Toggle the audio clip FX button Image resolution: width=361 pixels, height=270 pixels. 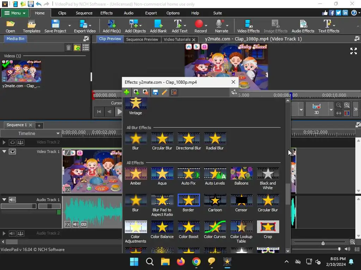click(67, 224)
